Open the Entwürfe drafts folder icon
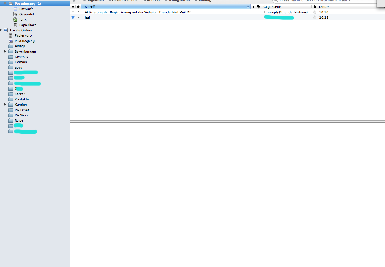The width and height of the screenshot is (385, 267). (x=15, y=9)
